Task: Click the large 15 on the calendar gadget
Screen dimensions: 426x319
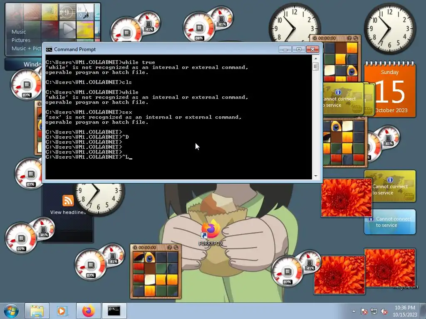Action: click(390, 92)
